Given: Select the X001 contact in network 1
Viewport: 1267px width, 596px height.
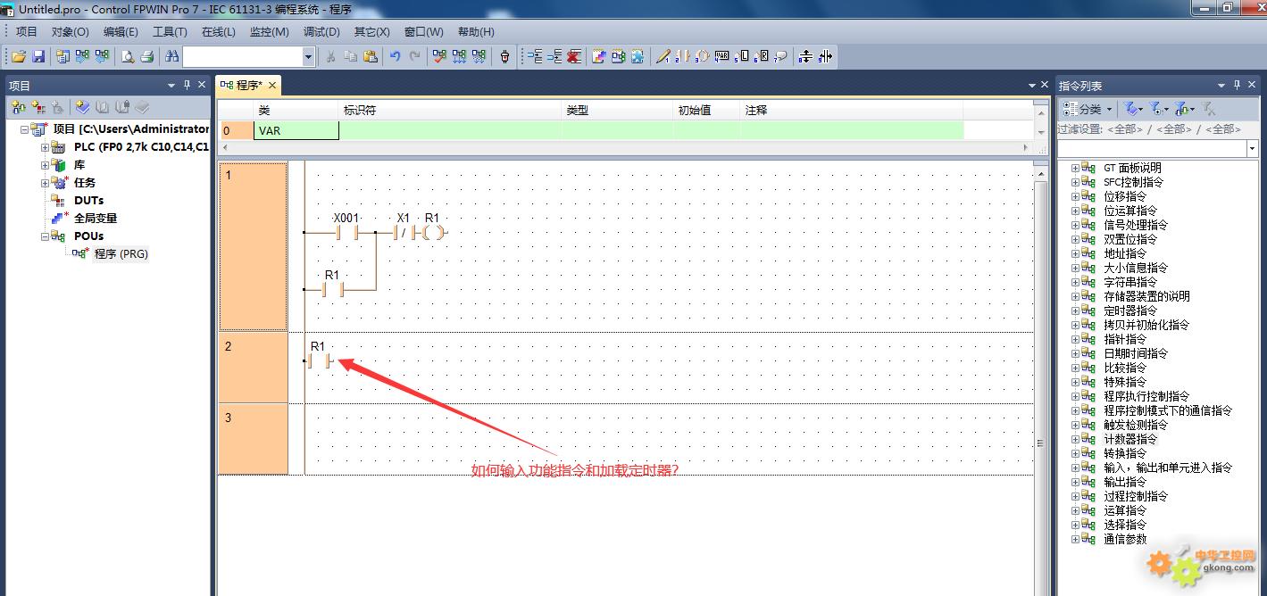Looking at the screenshot, I should 346,232.
